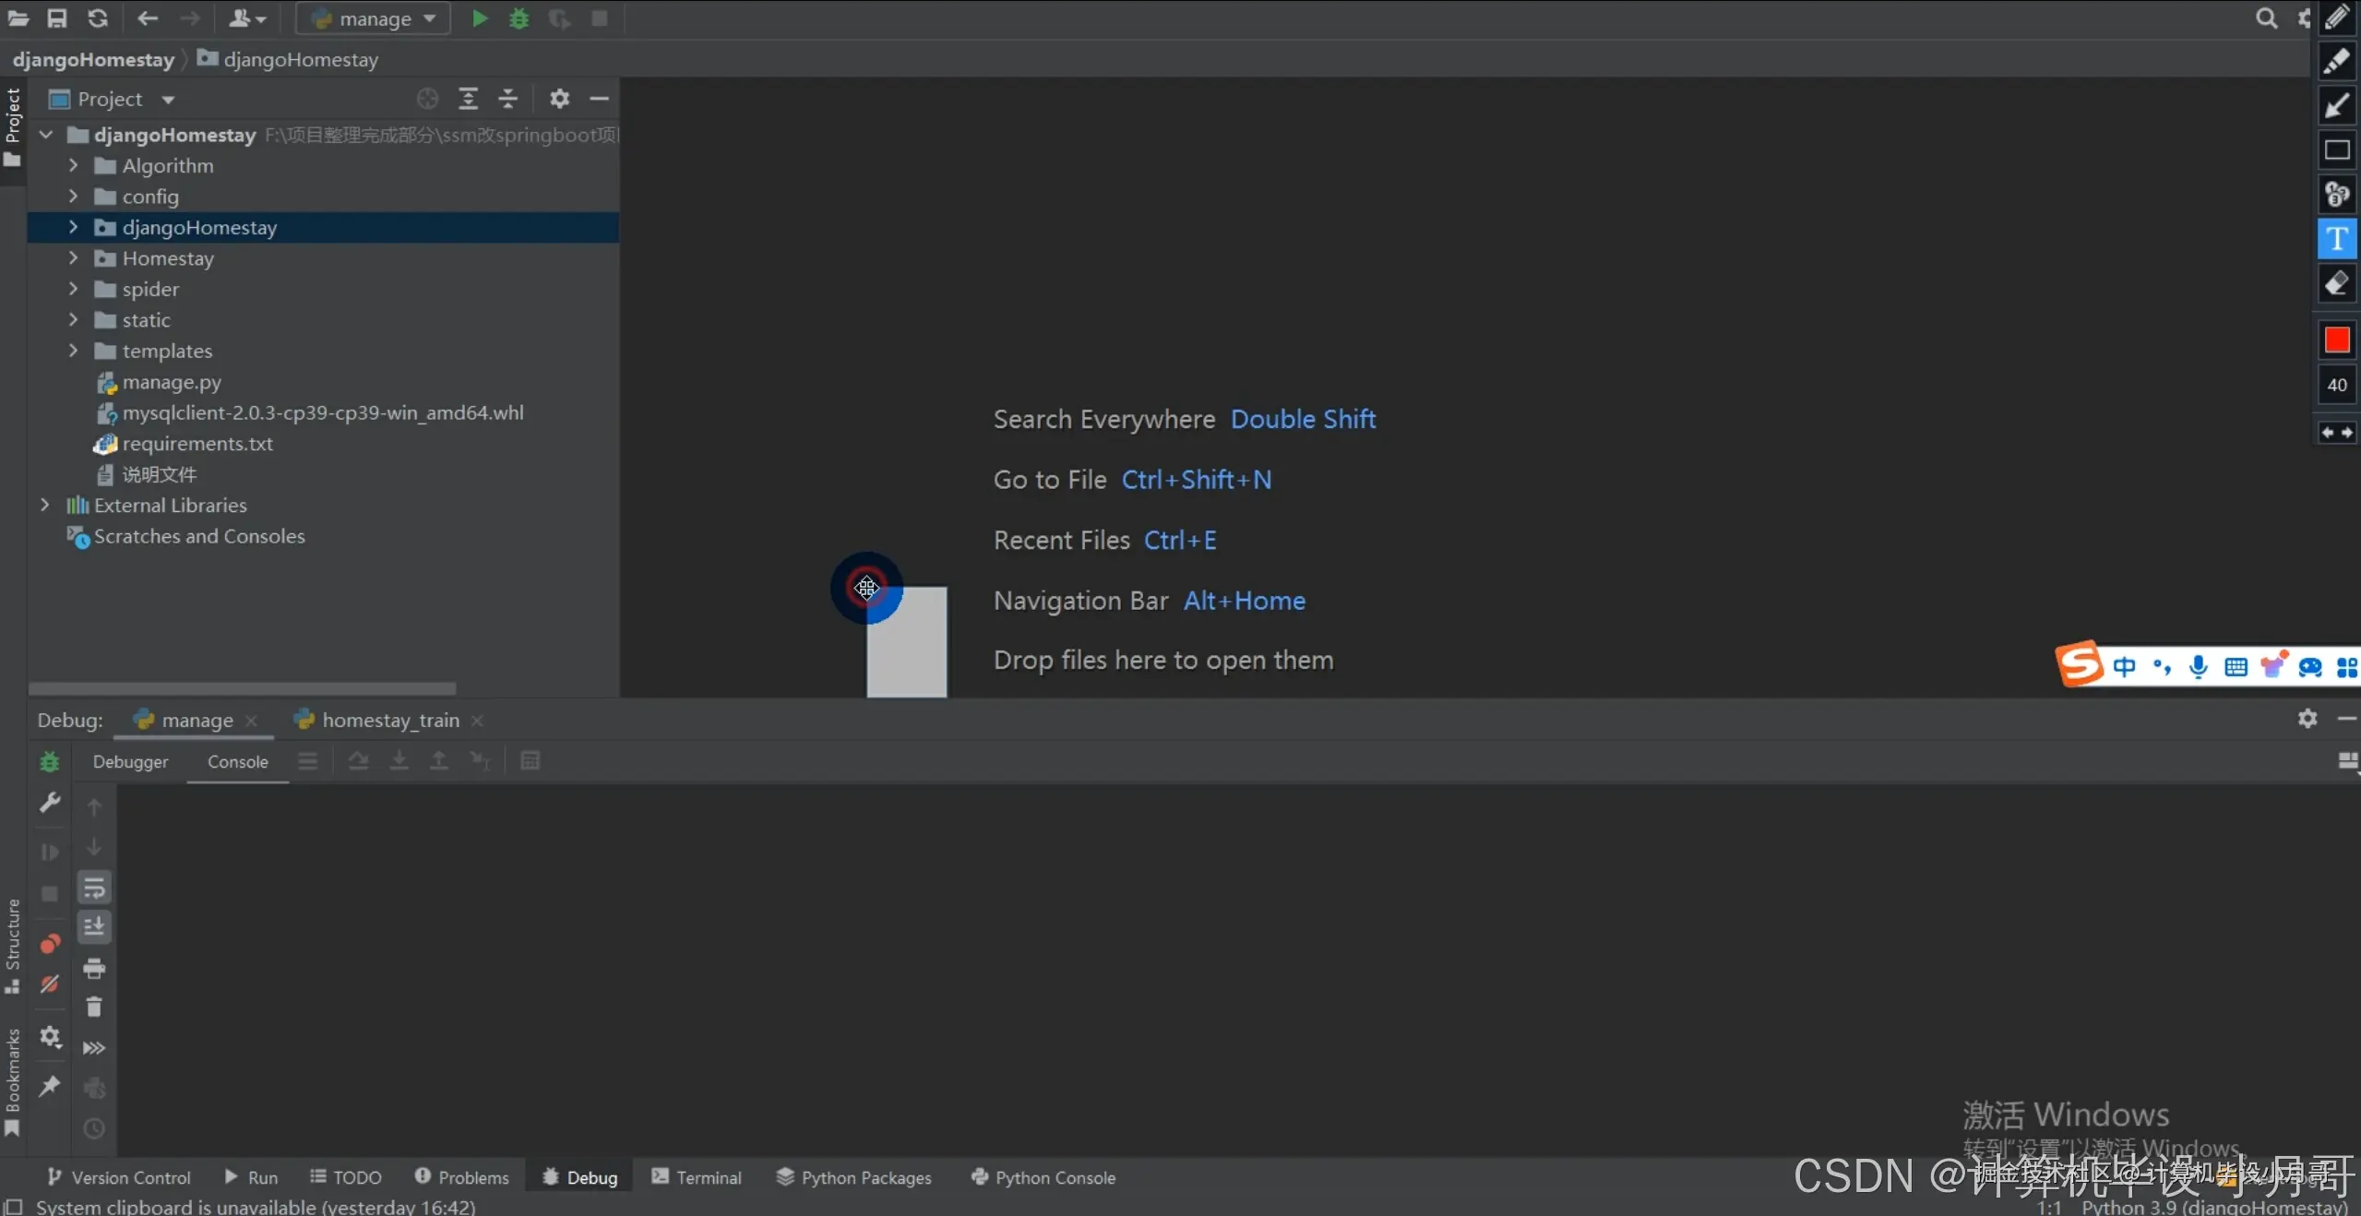Open the Sogou voice input microphone
Viewport: 2361px width, 1216px height.
2200,666
